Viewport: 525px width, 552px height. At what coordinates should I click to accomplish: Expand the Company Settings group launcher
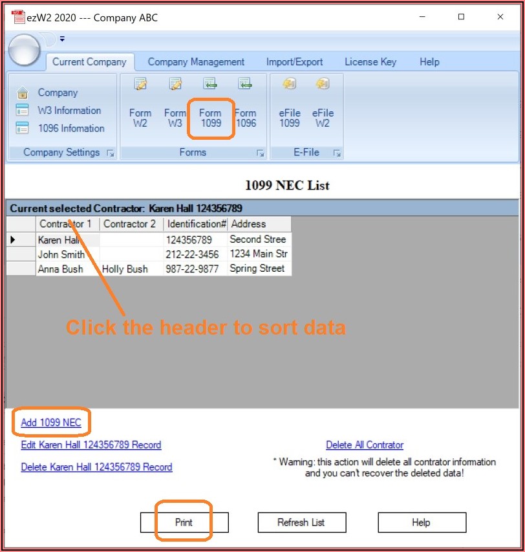click(110, 153)
